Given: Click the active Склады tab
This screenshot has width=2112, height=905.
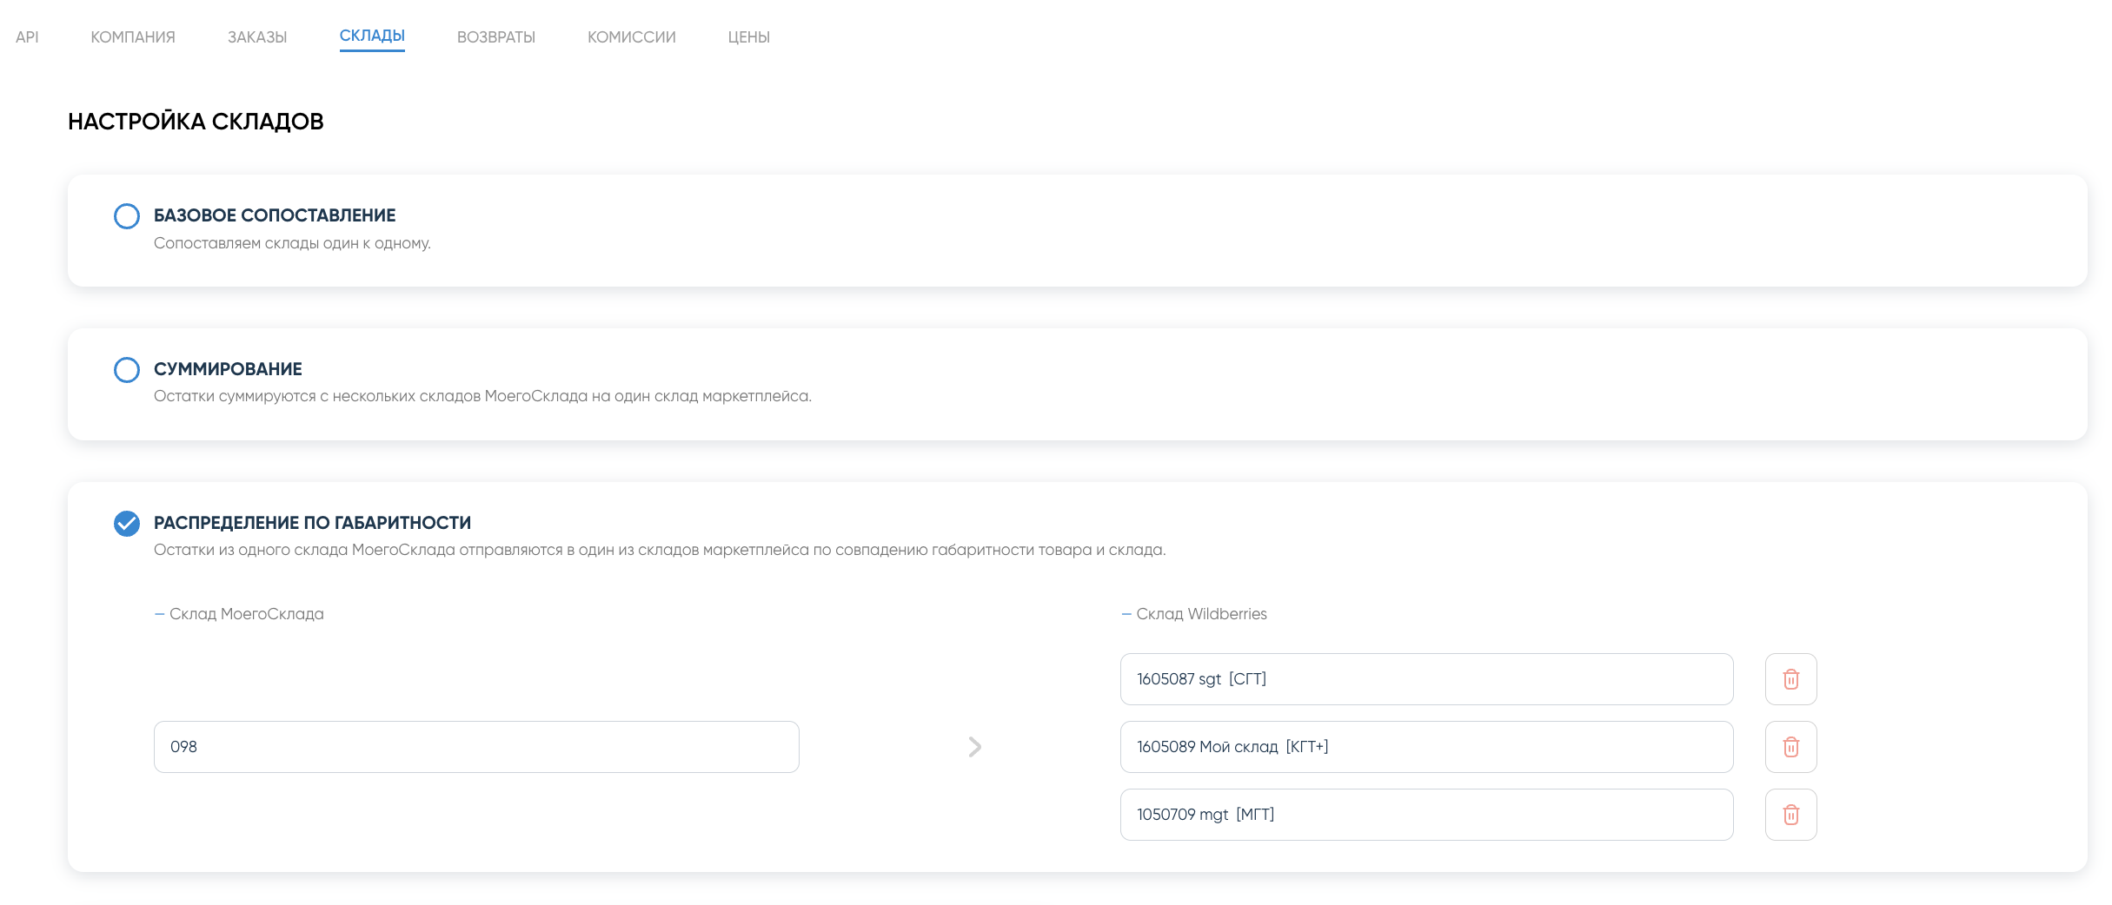Looking at the screenshot, I should (x=372, y=36).
